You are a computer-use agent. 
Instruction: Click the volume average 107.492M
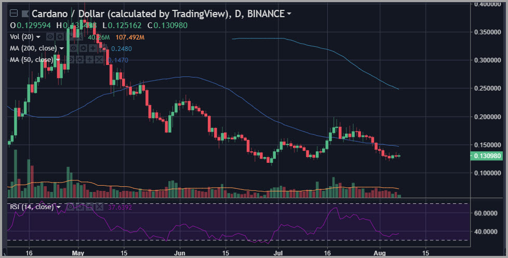click(x=130, y=37)
